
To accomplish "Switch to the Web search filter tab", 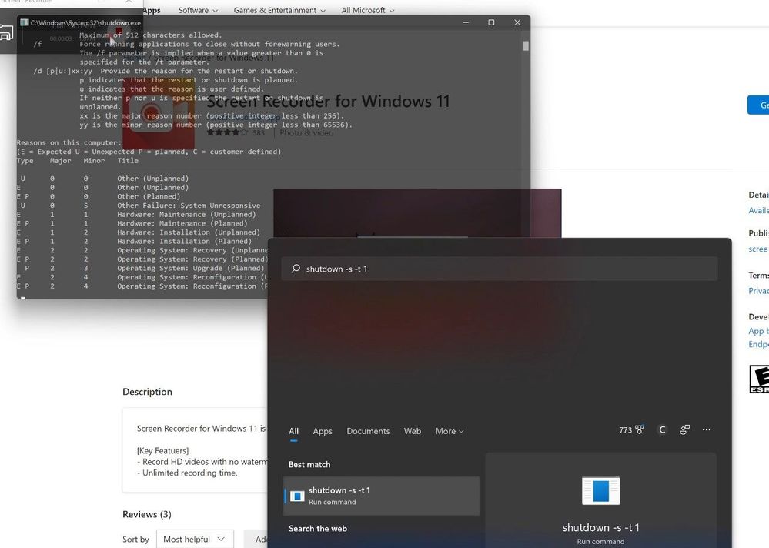I will pyautogui.click(x=412, y=431).
